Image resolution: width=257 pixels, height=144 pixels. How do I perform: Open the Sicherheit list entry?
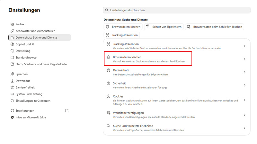pyautogui.click(x=177, y=85)
